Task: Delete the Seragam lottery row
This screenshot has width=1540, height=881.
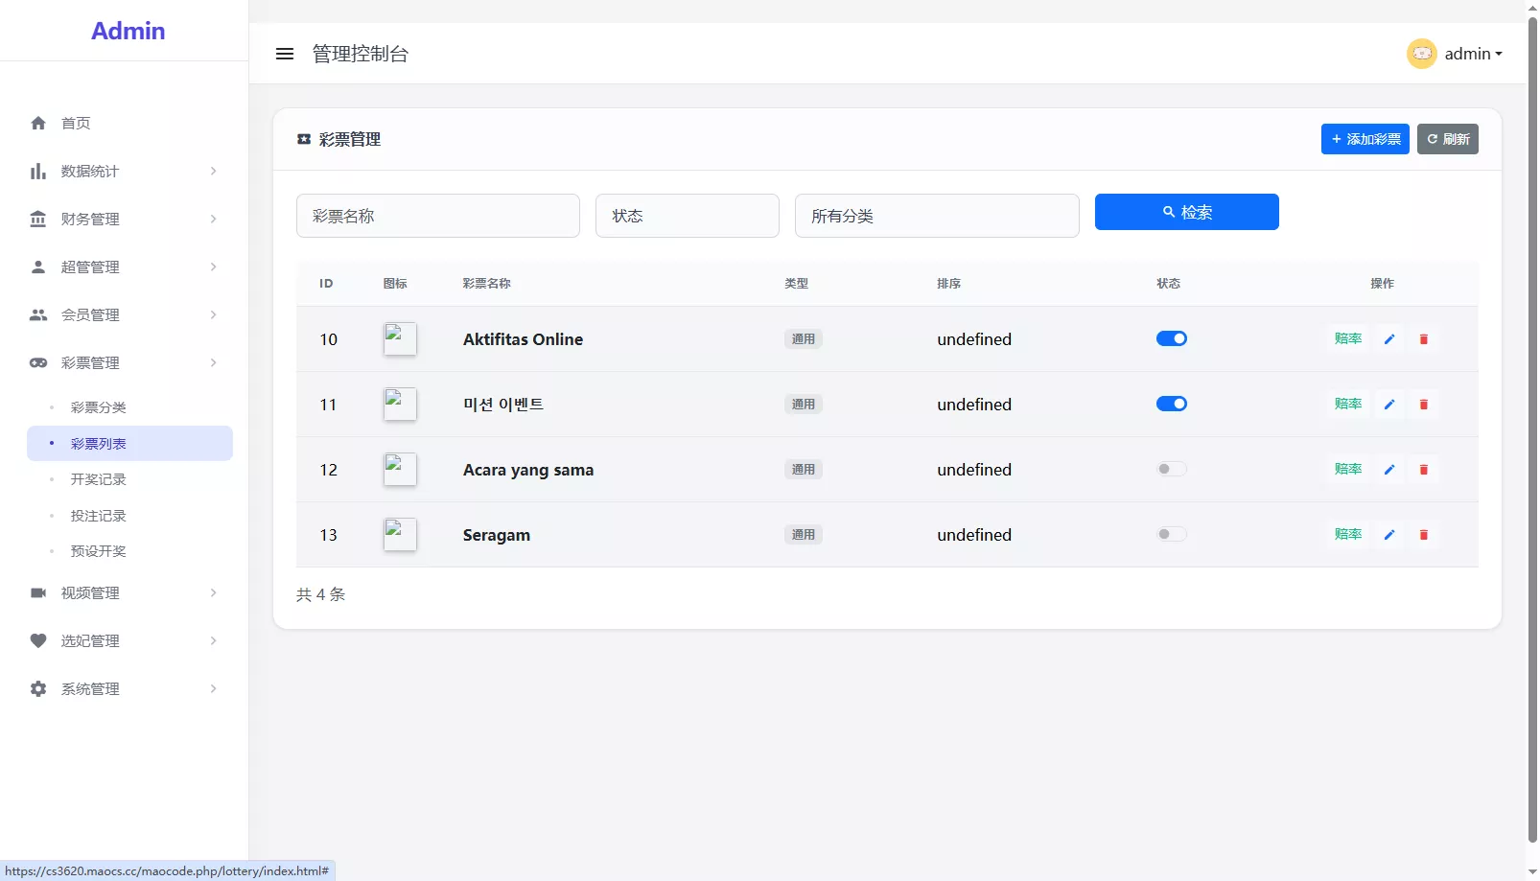Action: 1423,535
